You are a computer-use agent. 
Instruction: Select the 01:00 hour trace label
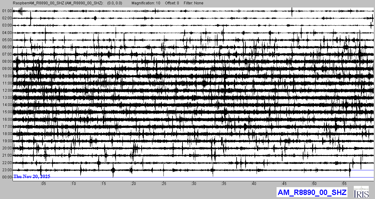7,11
